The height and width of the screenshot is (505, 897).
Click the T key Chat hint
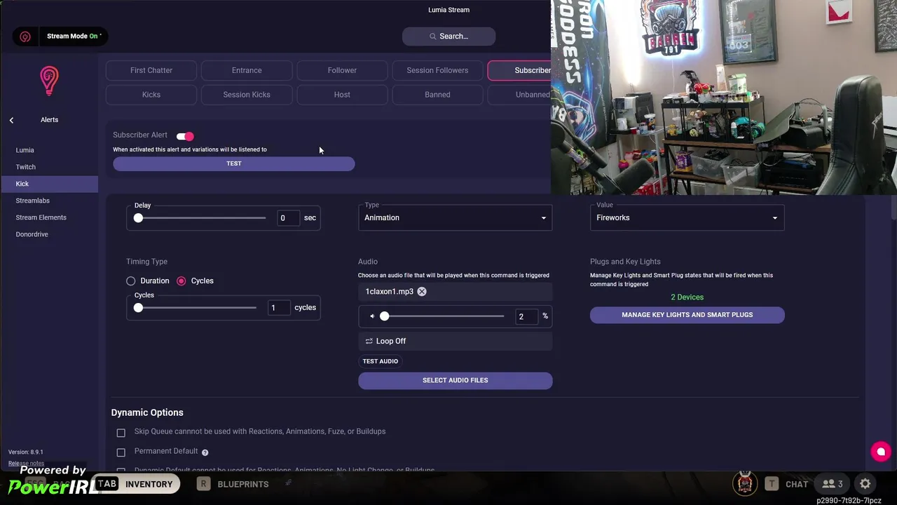[787, 484]
